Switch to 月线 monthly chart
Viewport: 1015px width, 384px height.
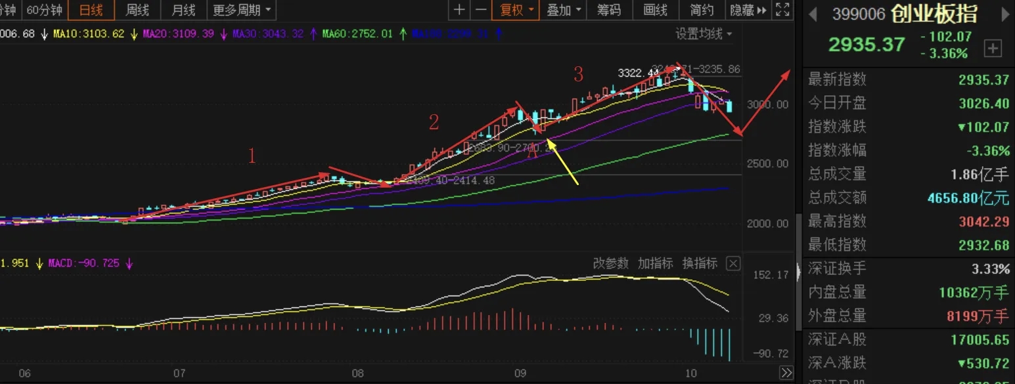coord(183,10)
